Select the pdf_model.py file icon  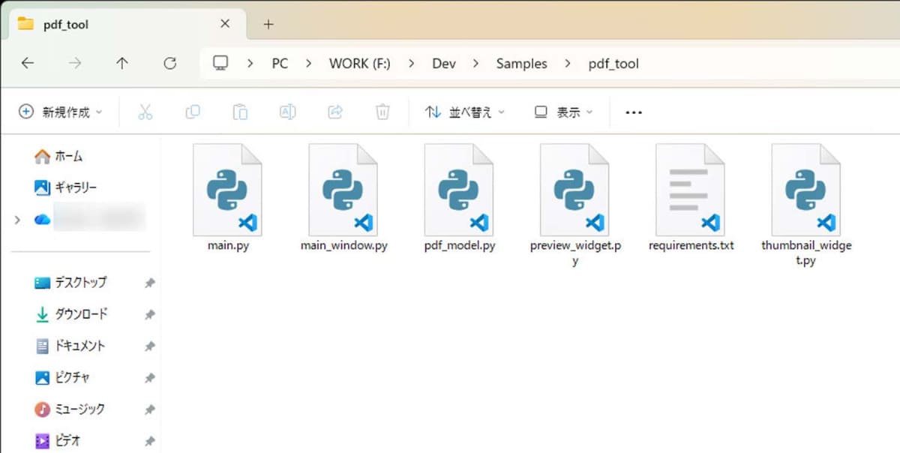pyautogui.click(x=459, y=190)
